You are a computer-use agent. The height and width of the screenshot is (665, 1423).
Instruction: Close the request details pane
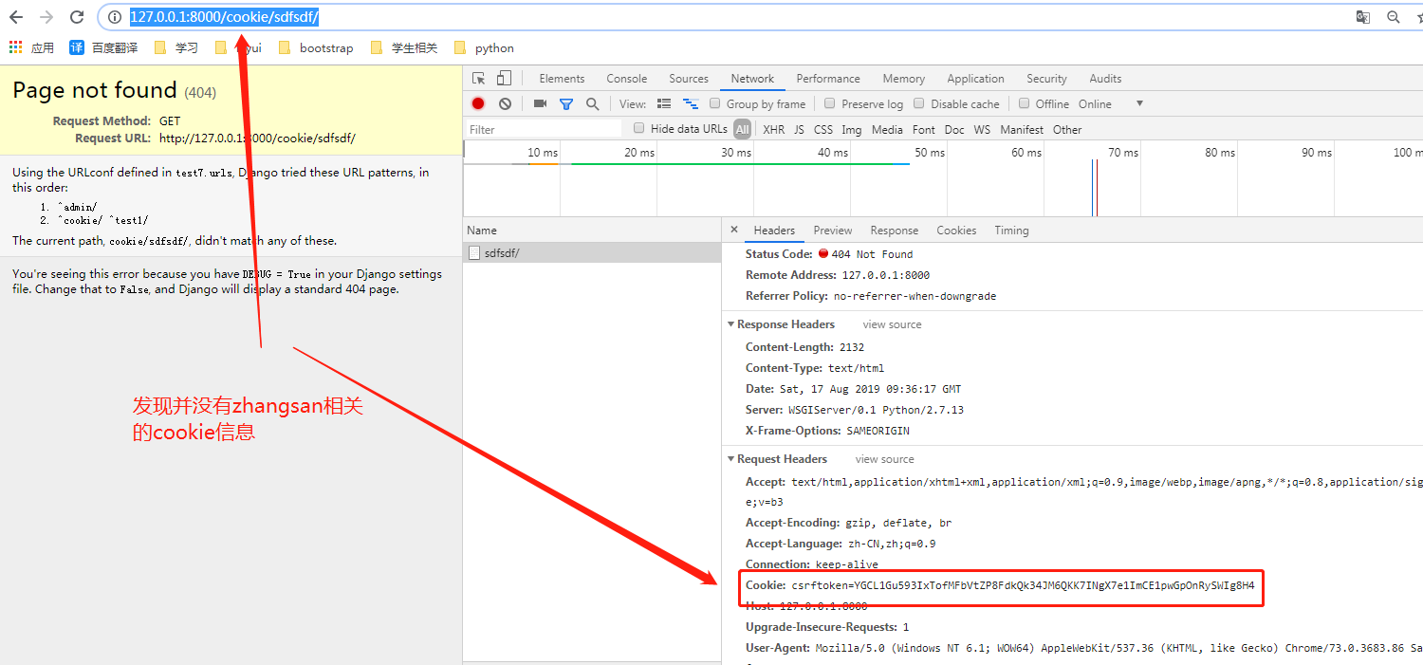[734, 230]
